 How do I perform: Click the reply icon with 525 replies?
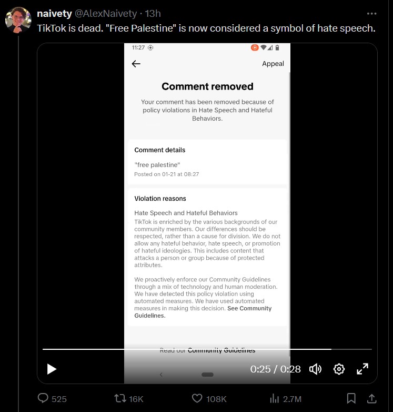click(43, 398)
